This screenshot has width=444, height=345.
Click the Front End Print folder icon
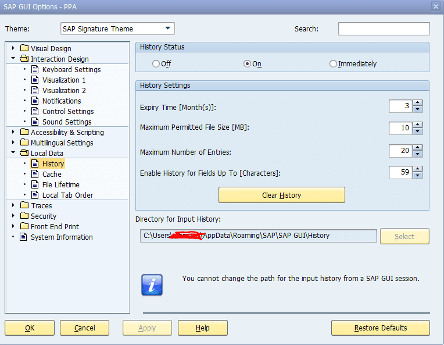click(x=24, y=226)
